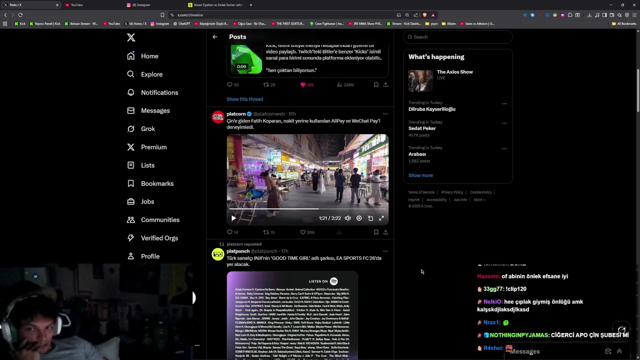Open The Axios Show live item
The width and height of the screenshot is (640, 360).
[458, 80]
